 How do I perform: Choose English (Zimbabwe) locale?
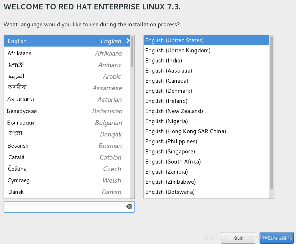click(207, 182)
